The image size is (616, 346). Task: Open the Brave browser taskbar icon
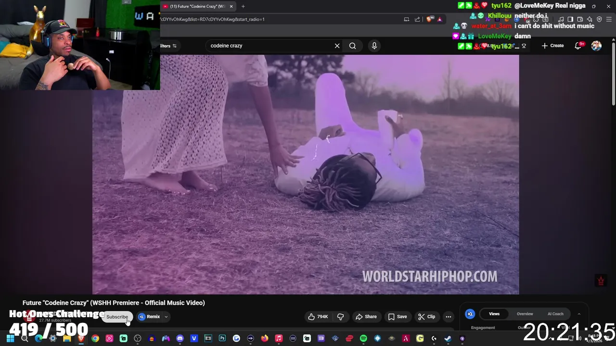81,339
